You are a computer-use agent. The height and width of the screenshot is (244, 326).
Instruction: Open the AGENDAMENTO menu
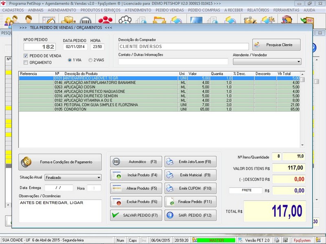tap(62, 10)
